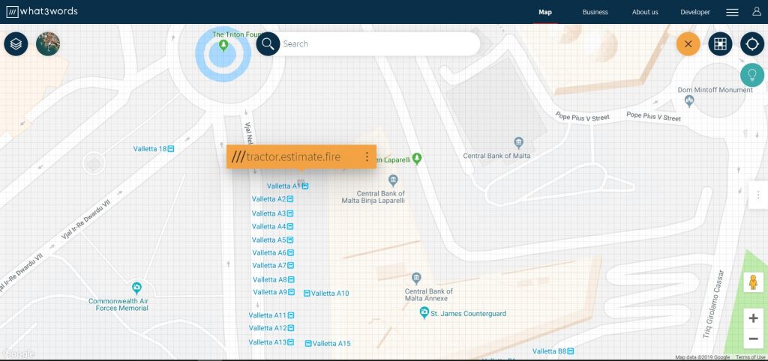Viewport: 768px width, 361px height.
Task: Click the Central Bank of Malta marker
Action: point(519,143)
